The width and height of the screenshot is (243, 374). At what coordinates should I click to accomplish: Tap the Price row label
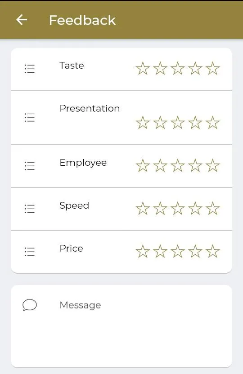pos(71,248)
